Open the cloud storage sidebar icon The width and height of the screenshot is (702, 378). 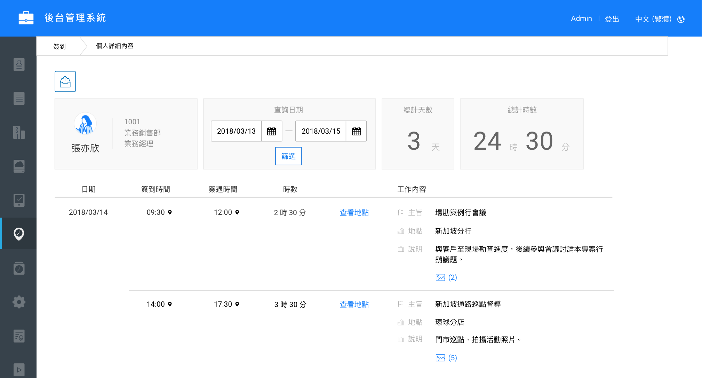point(19,166)
